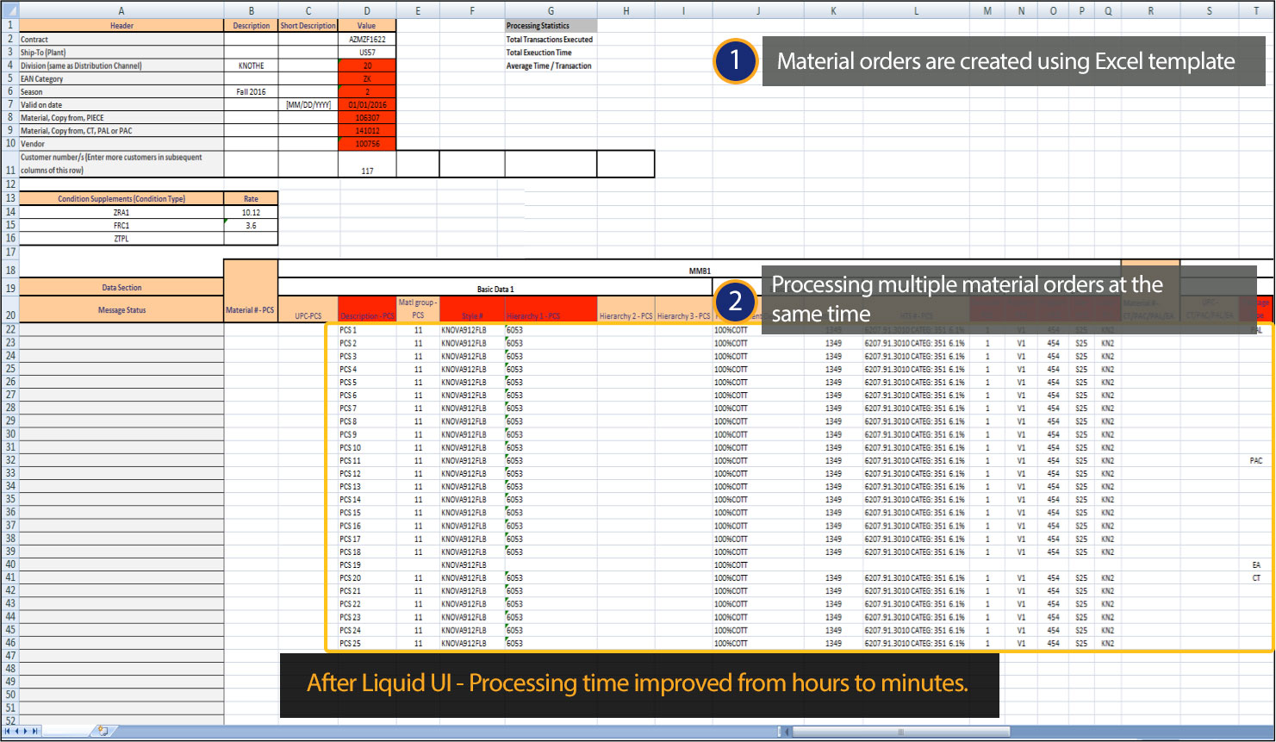Select column G header
The height and width of the screenshot is (742, 1276).
551,10
